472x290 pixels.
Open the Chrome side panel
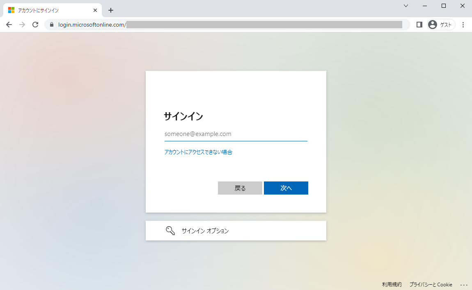pos(419,25)
